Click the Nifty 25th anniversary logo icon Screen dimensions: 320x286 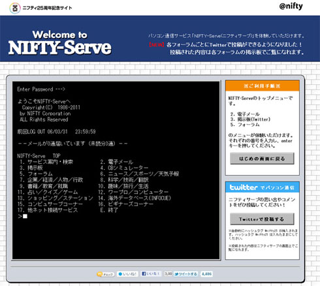15,8
